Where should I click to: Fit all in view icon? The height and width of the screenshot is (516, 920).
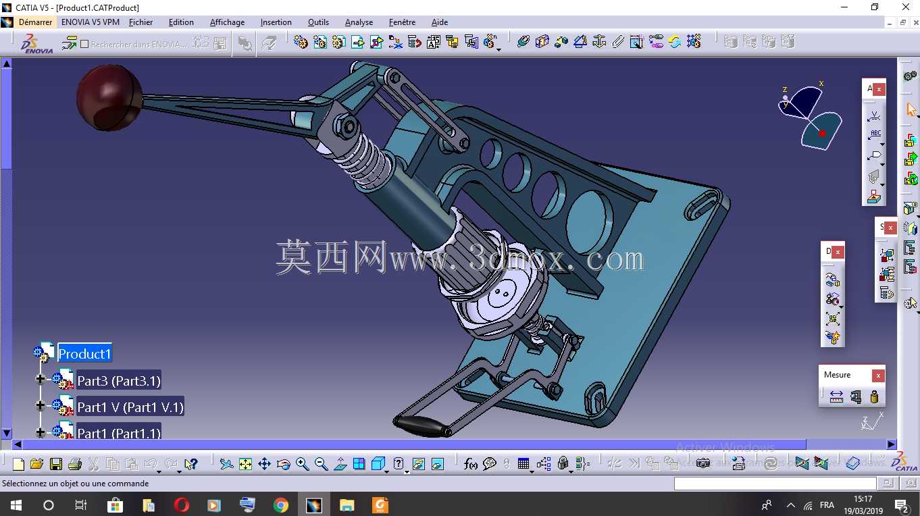245,464
